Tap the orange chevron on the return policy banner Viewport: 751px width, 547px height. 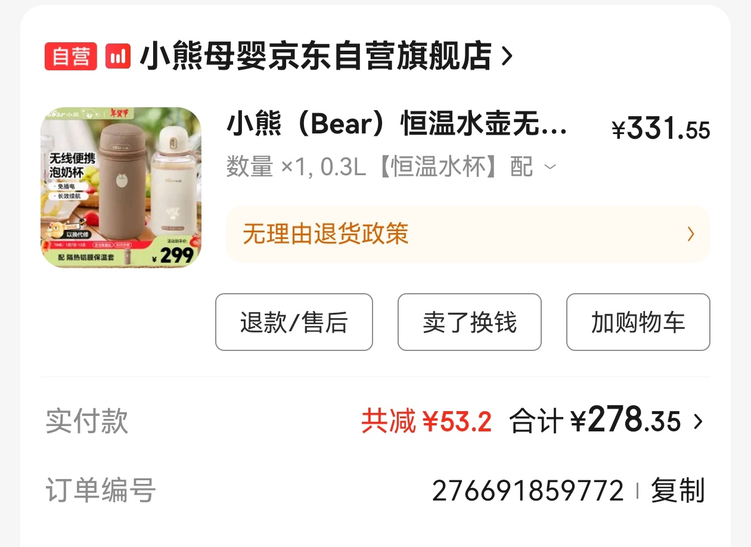(691, 234)
